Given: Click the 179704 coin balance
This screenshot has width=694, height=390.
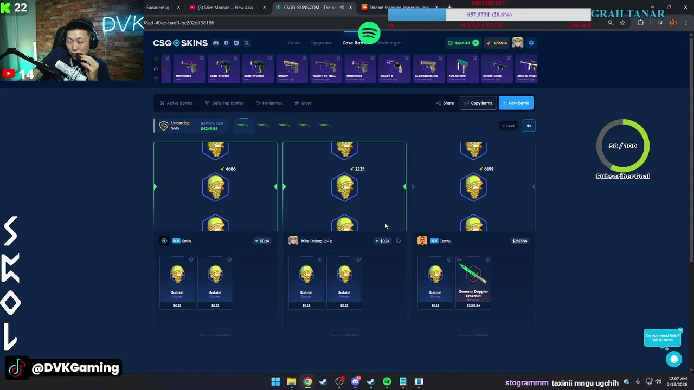Looking at the screenshot, I should (497, 43).
